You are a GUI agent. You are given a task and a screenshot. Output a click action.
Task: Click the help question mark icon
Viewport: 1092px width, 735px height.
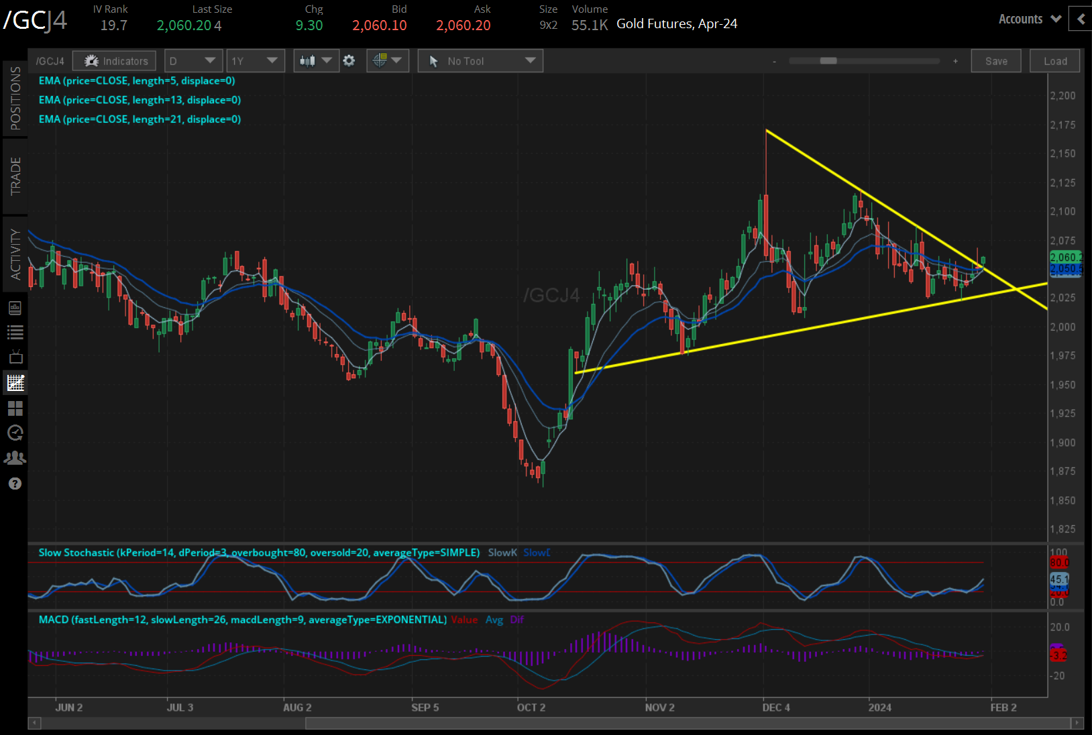(x=15, y=484)
